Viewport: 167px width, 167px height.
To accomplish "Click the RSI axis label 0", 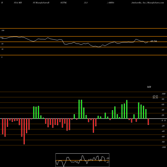I will tap(2, 57).
